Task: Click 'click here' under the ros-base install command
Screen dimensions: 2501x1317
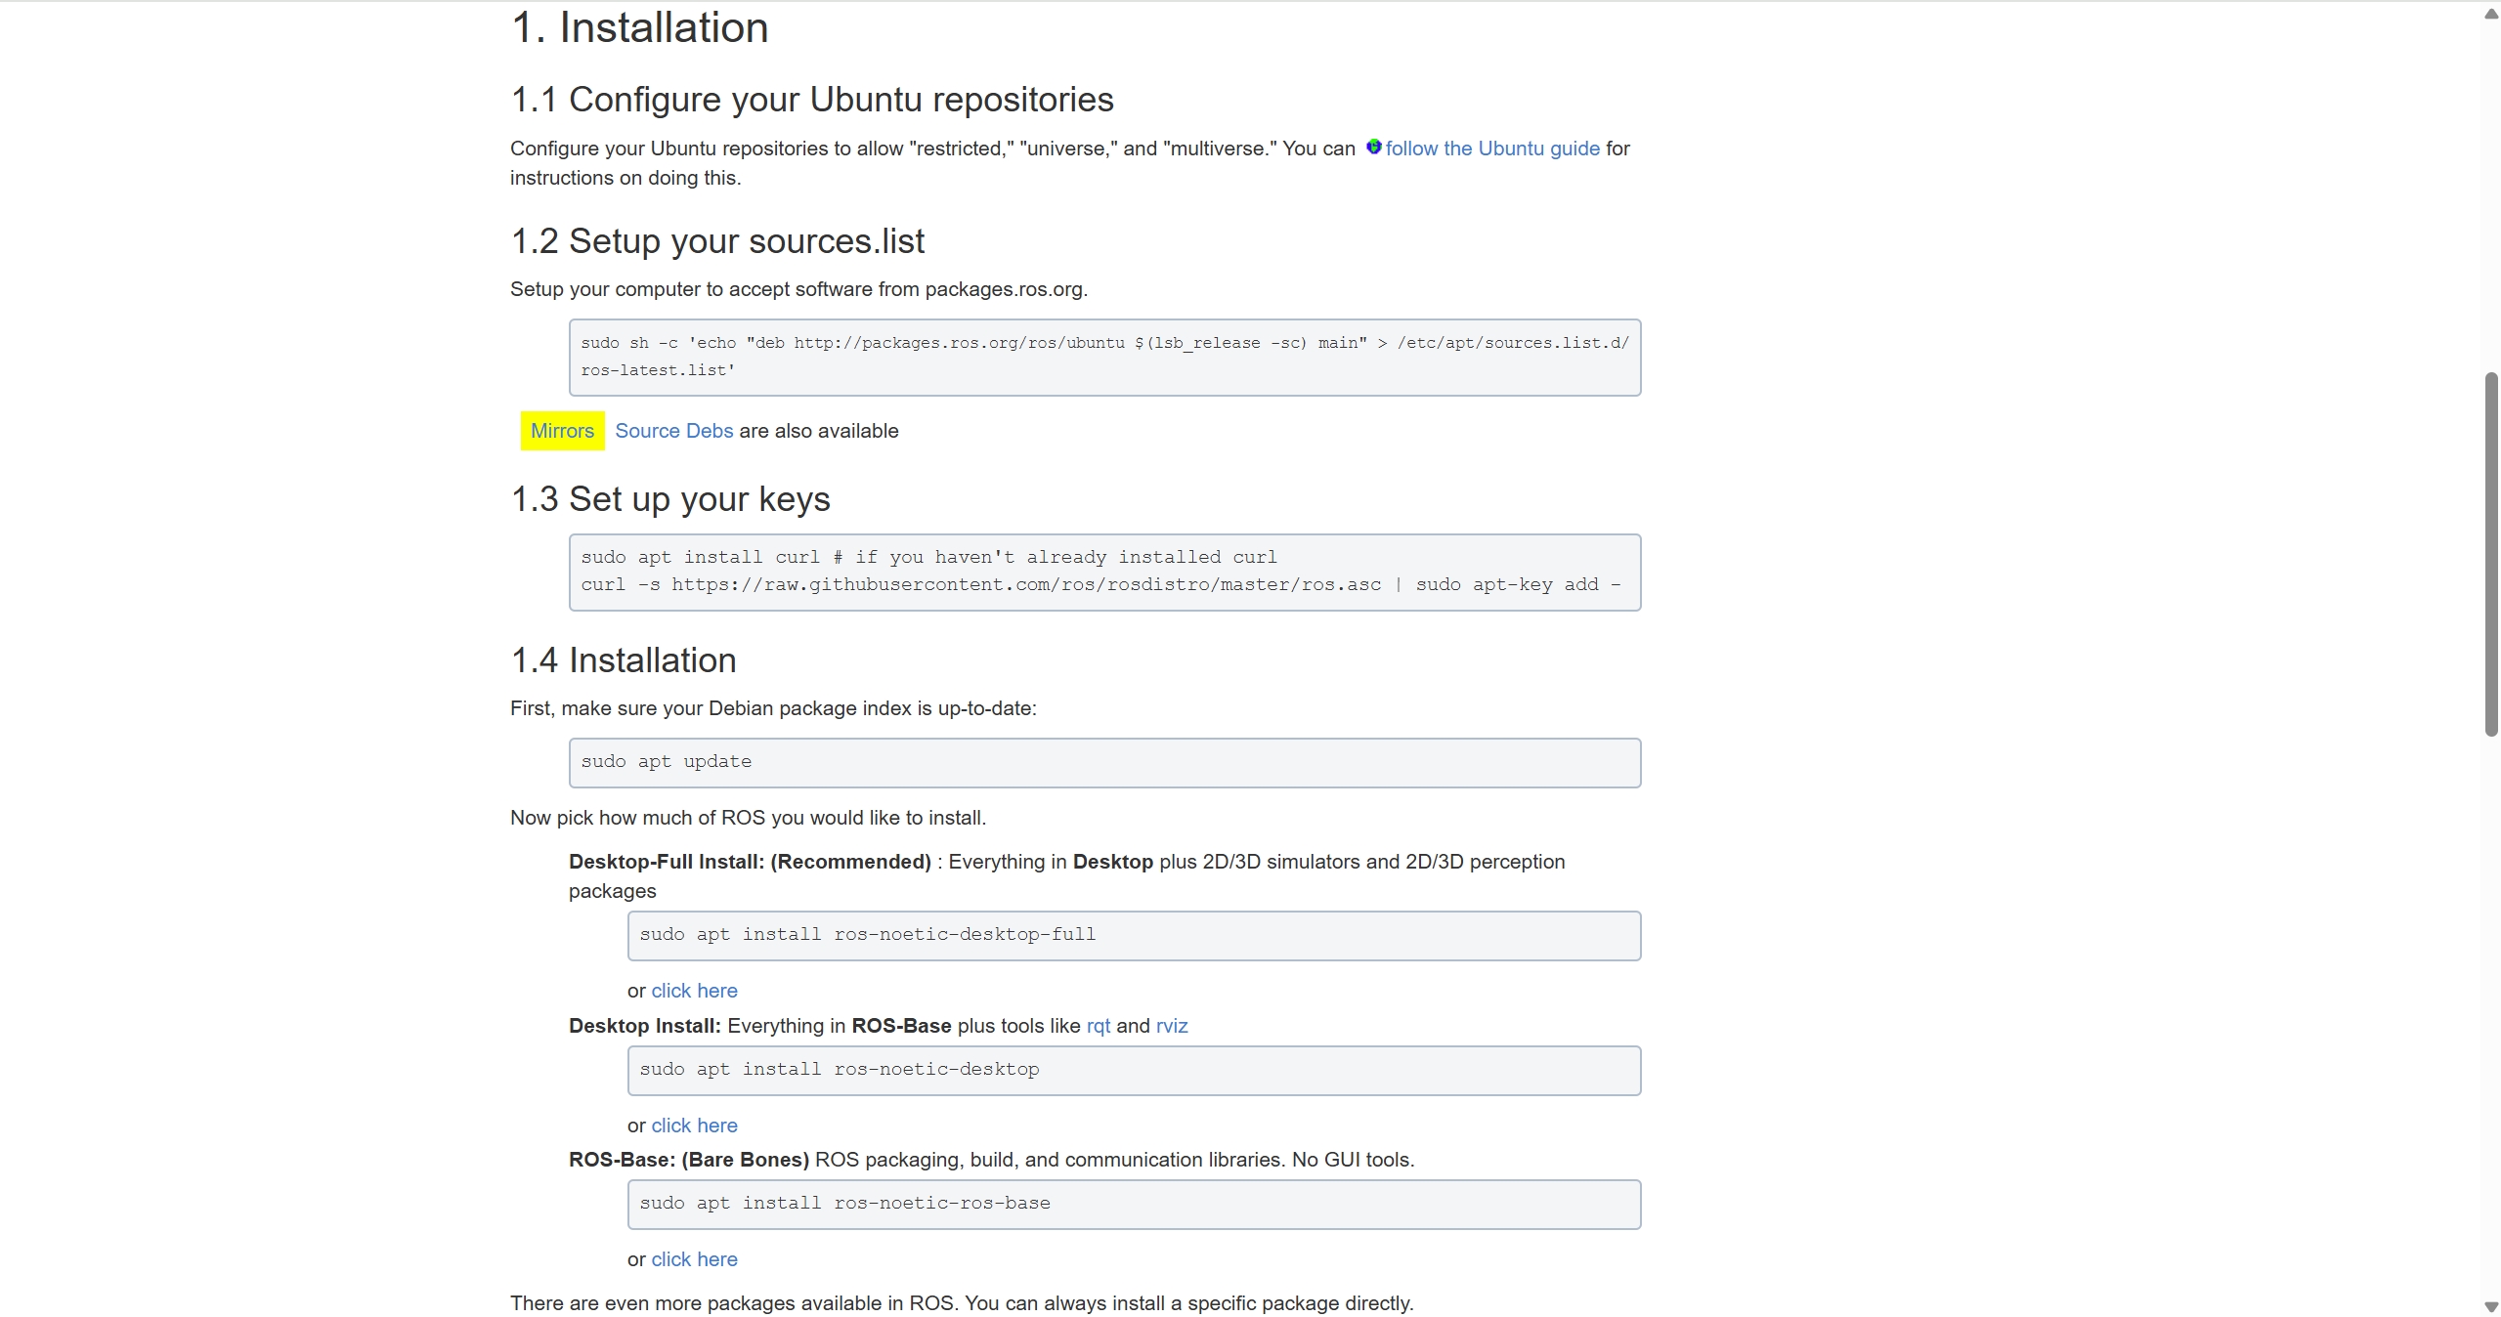Action: [694, 1259]
